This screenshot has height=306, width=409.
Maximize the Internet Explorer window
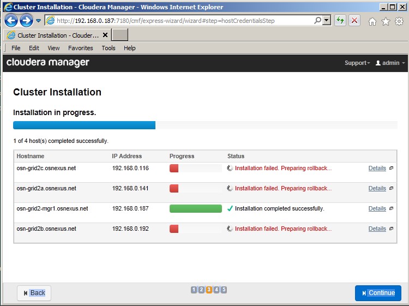(x=392, y=7)
